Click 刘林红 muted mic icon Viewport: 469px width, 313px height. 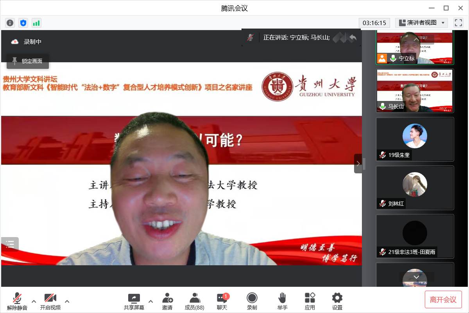point(383,203)
